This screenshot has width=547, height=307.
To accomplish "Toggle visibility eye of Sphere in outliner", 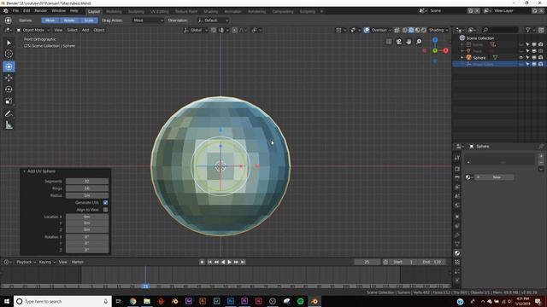I will tap(521, 58).
